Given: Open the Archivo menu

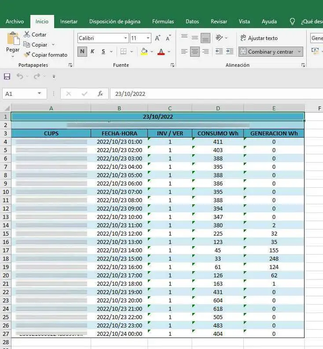Looking at the screenshot, I should click(15, 22).
